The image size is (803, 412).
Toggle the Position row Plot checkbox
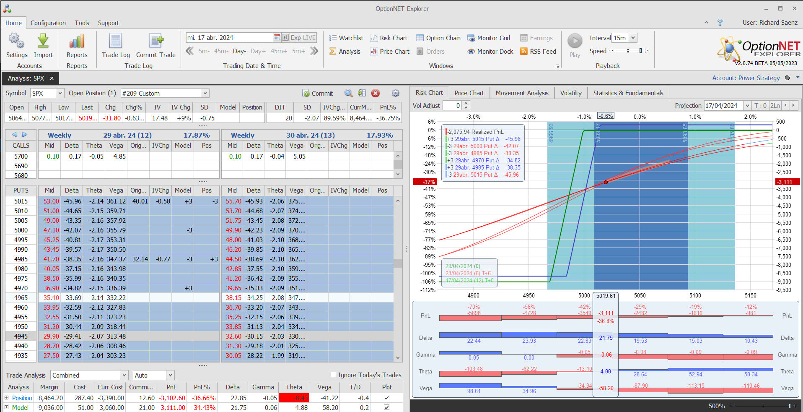point(386,398)
